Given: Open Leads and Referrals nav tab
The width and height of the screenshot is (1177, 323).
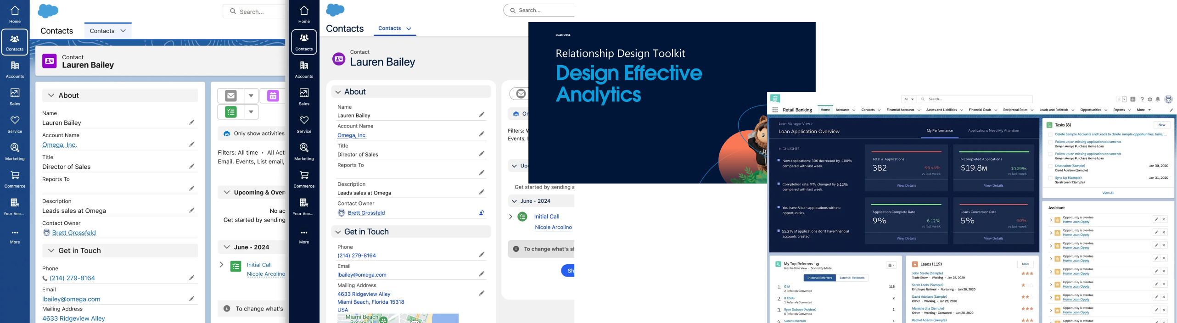Looking at the screenshot, I should 1054,110.
